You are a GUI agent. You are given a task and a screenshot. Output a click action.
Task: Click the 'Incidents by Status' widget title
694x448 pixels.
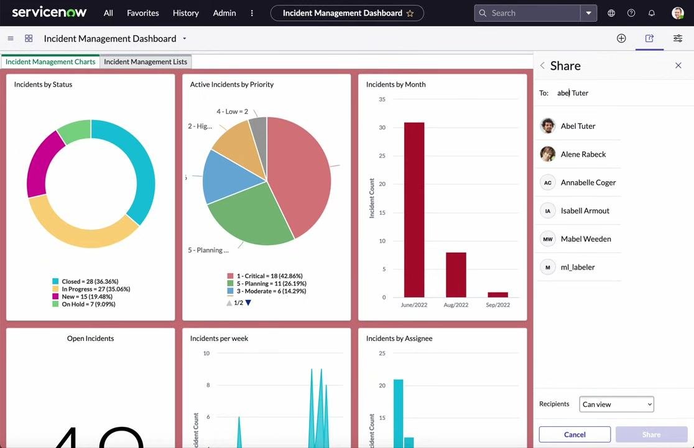[43, 84]
